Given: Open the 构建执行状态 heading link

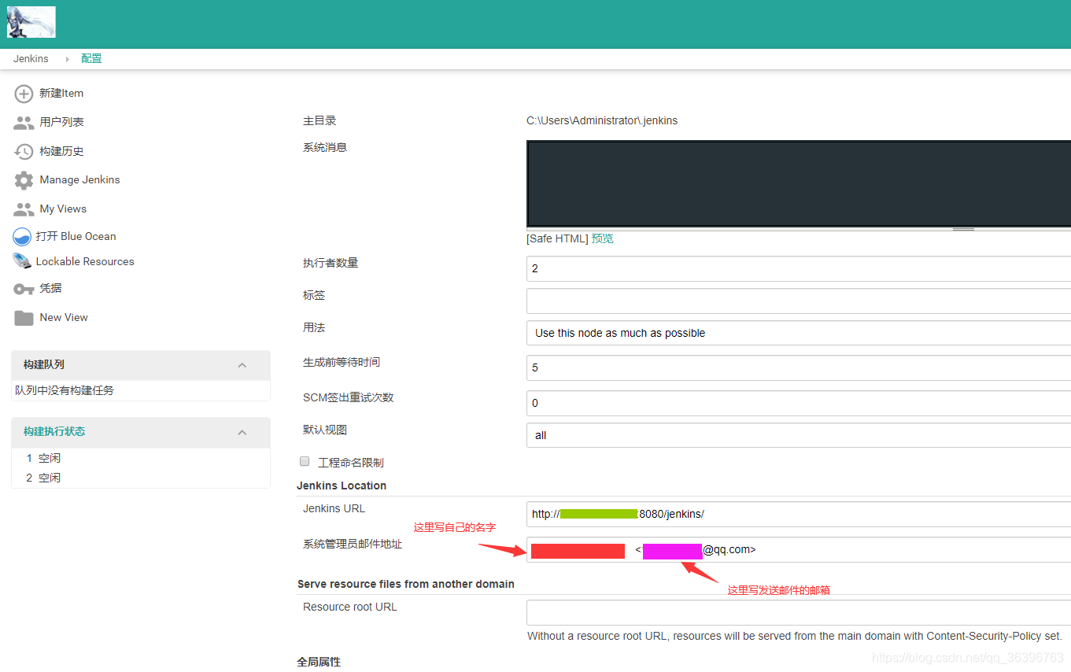Looking at the screenshot, I should pos(54,431).
